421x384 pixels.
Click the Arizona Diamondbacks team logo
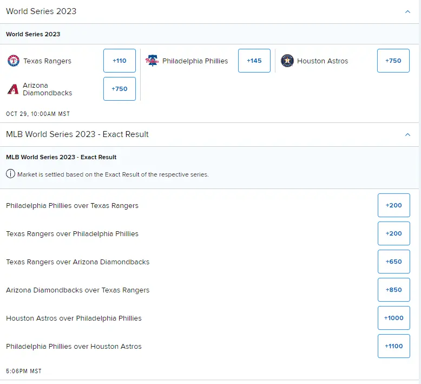tap(13, 89)
